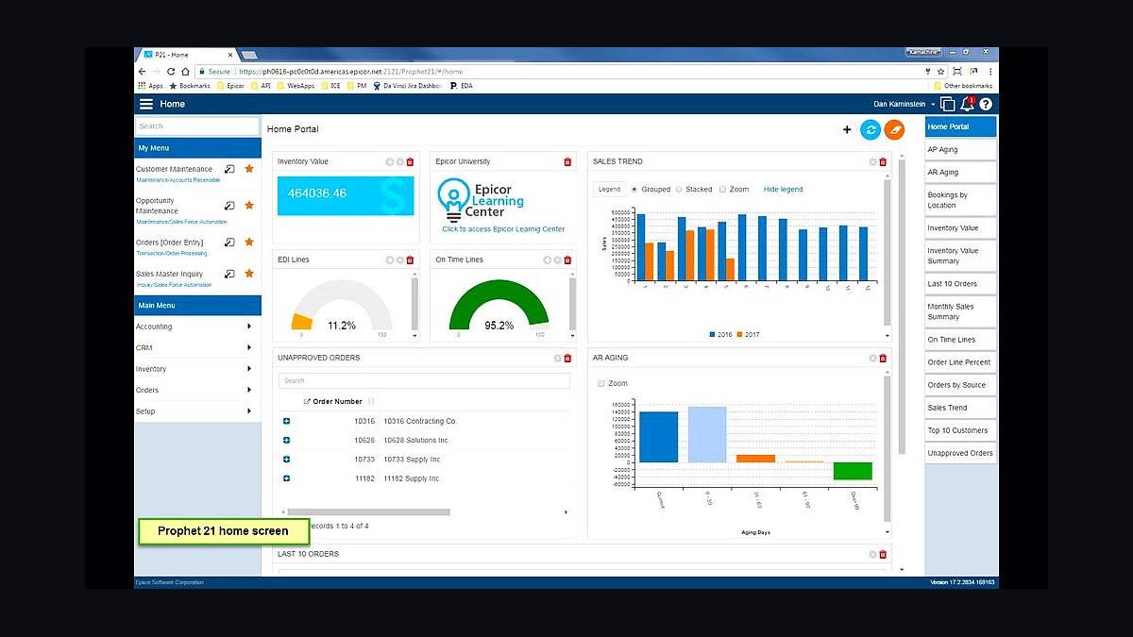Open the Sales Trend gear settings

tap(873, 161)
